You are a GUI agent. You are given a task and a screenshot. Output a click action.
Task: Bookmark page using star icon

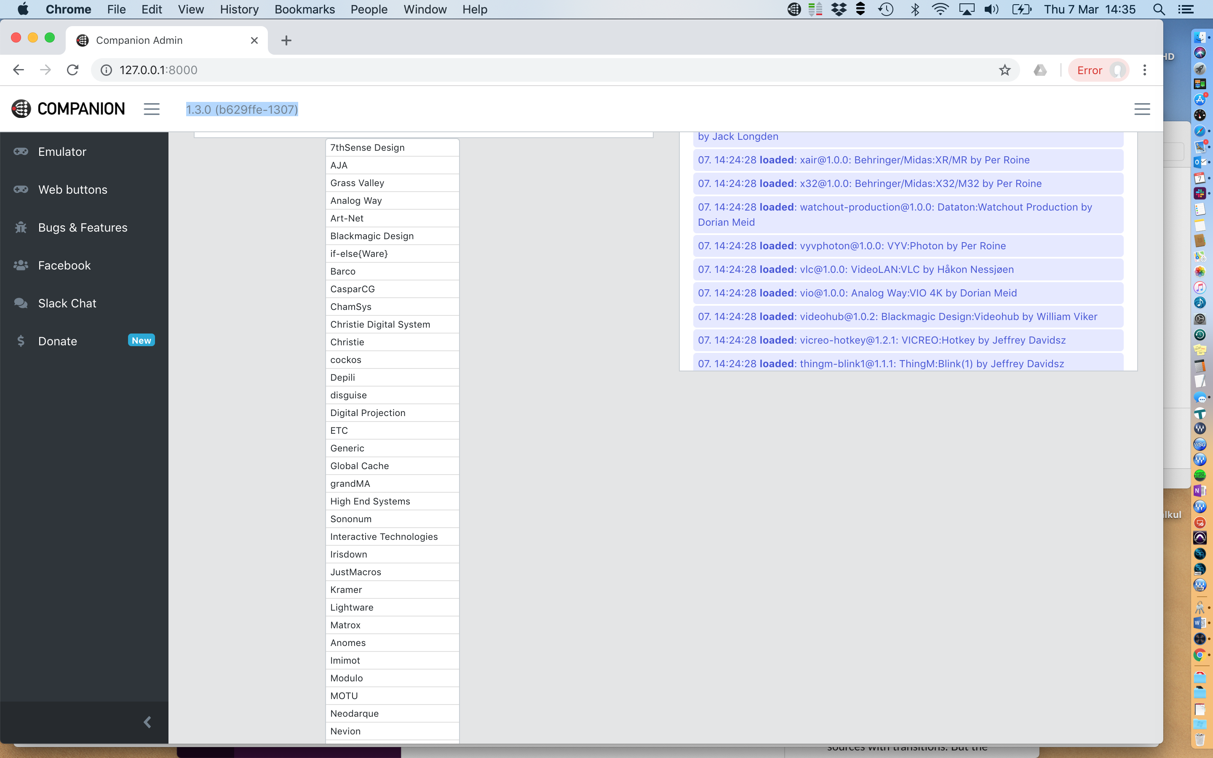tap(1005, 70)
